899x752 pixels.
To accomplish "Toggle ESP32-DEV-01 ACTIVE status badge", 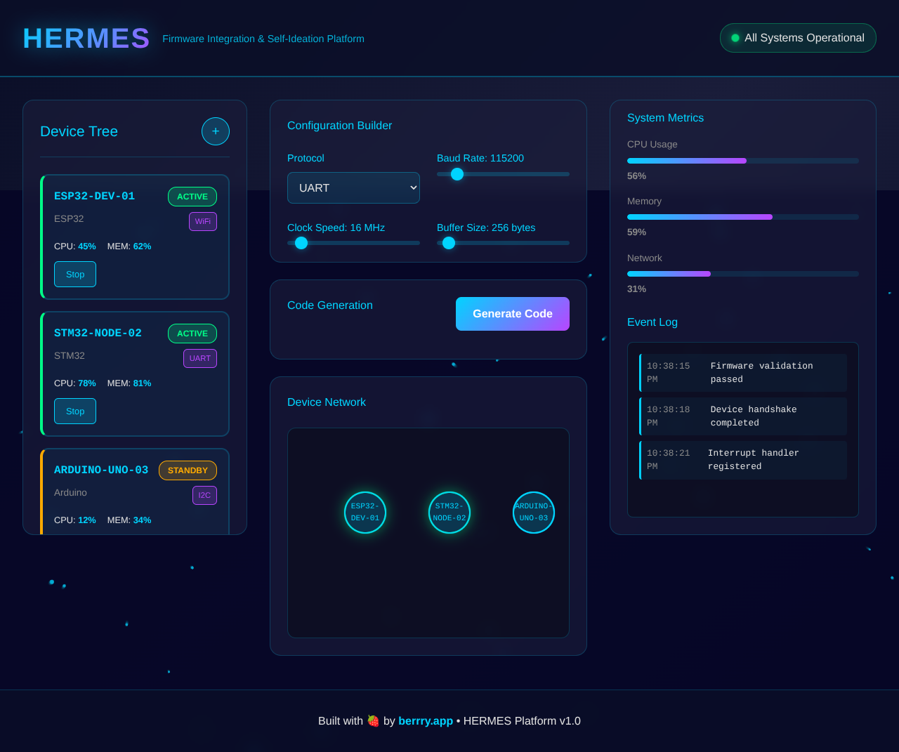I will click(x=192, y=197).
